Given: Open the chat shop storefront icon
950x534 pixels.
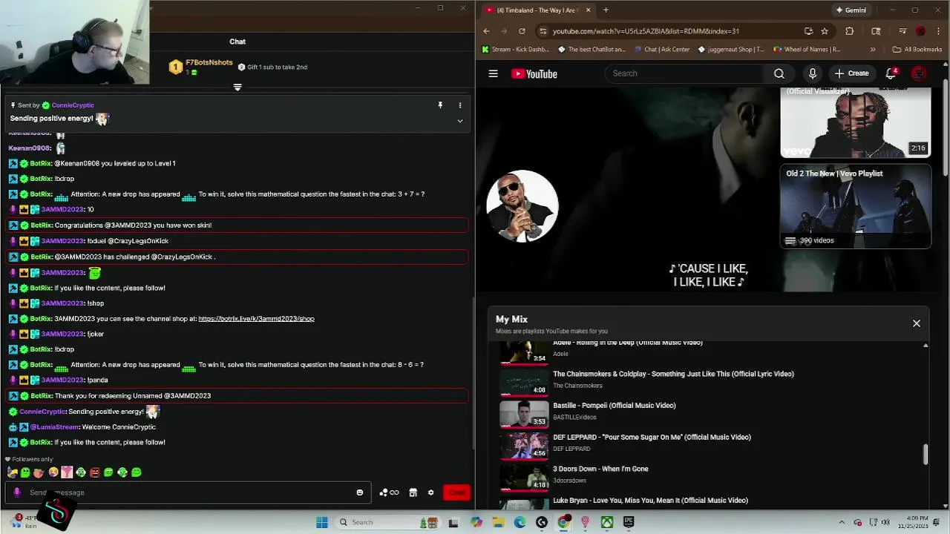Looking at the screenshot, I should [413, 492].
